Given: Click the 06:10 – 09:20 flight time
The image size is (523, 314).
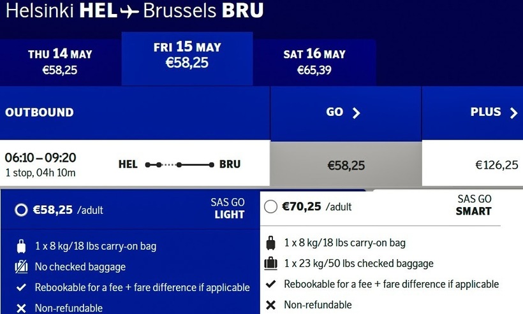Looking at the screenshot, I should (41, 158).
